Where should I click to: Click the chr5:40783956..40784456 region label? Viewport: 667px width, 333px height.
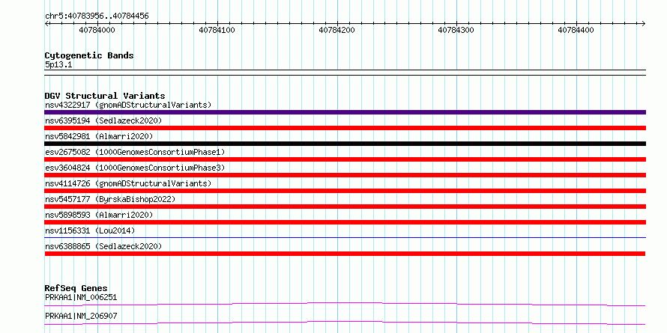pos(97,16)
